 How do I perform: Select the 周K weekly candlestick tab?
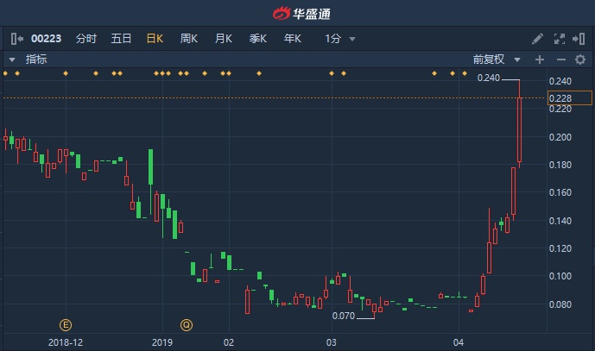(188, 39)
